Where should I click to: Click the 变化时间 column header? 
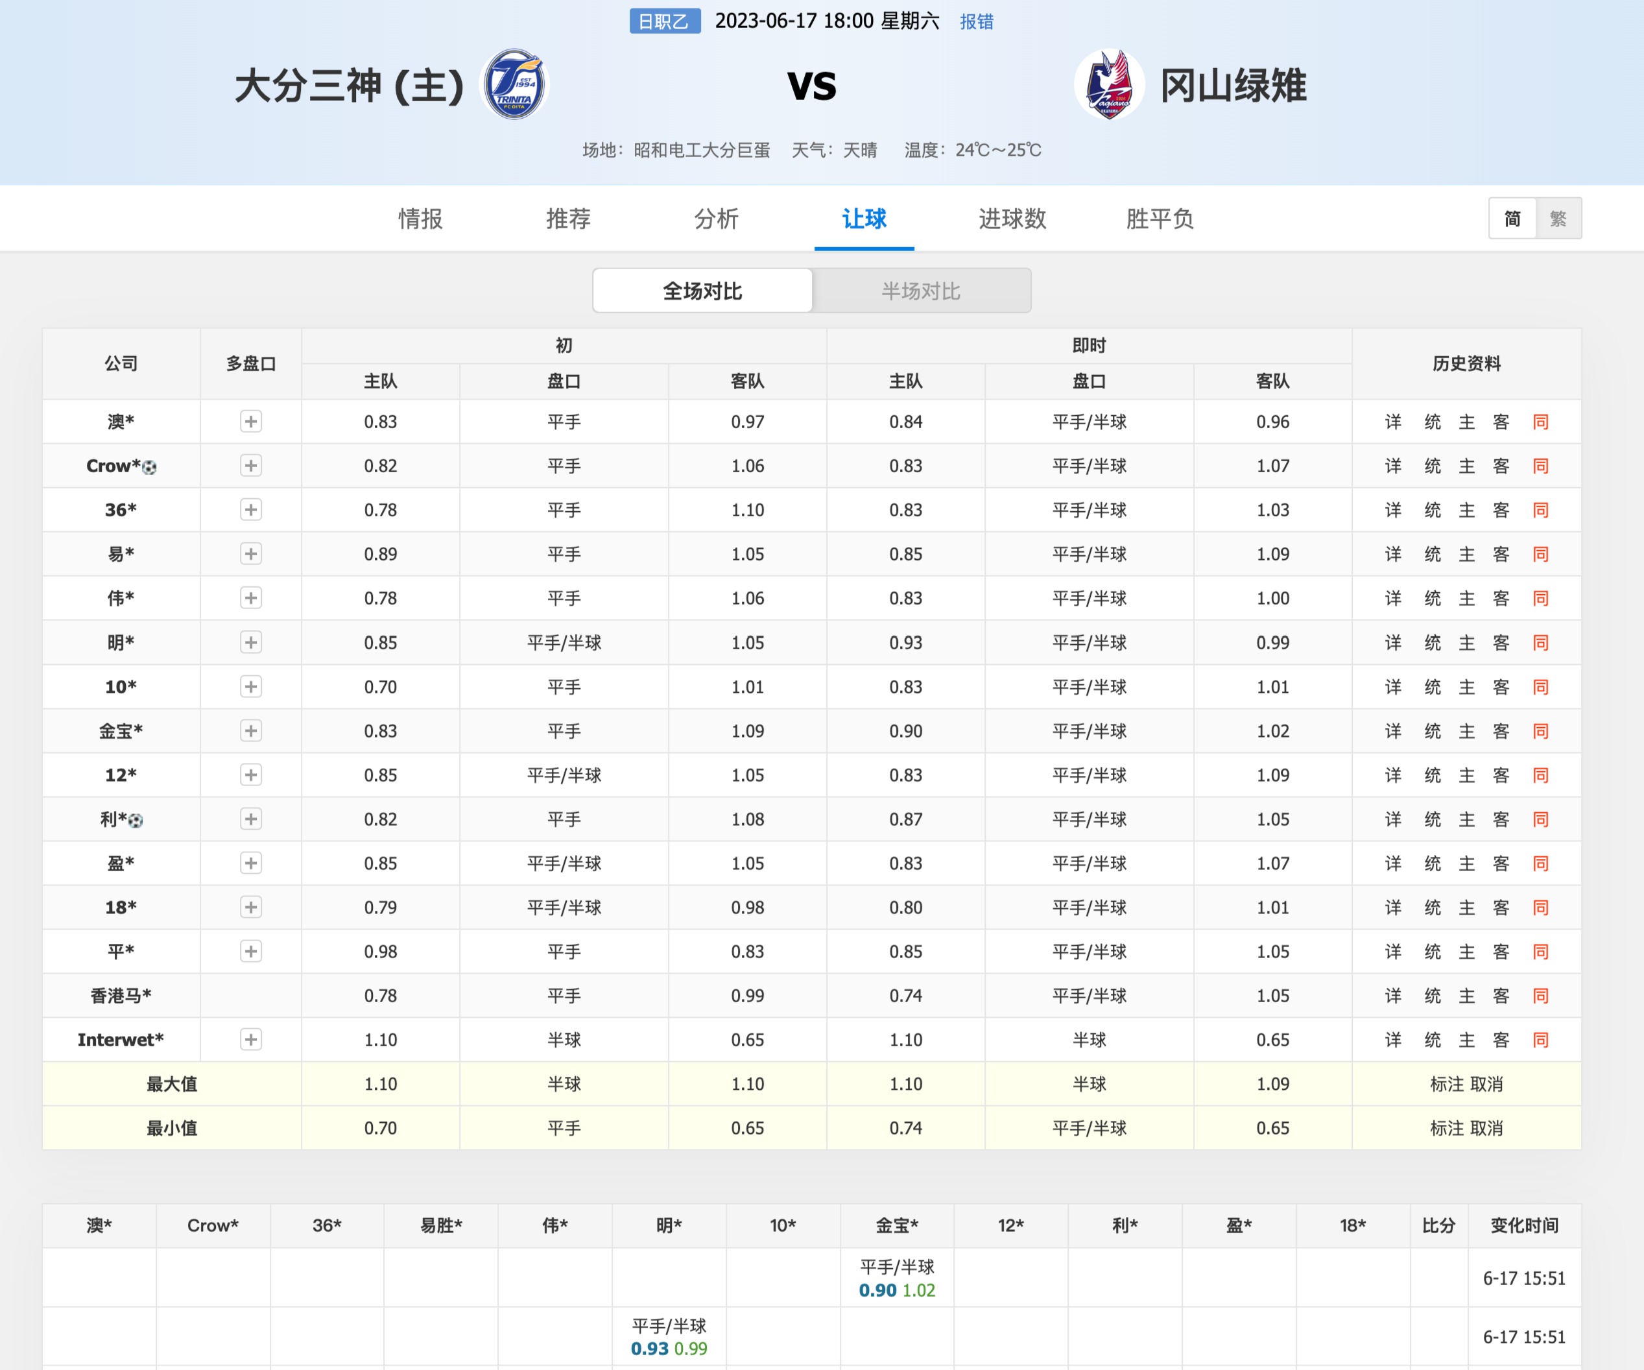[1524, 1225]
